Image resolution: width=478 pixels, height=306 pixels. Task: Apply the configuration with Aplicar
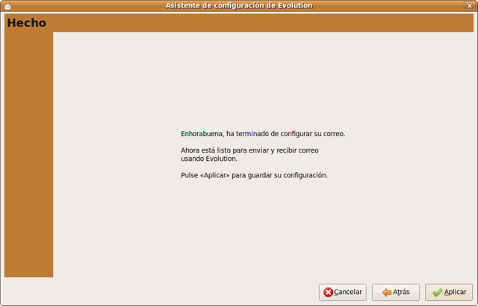(x=448, y=293)
